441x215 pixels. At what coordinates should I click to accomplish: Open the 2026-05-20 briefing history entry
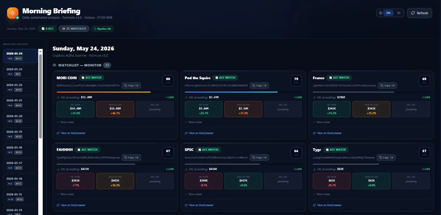click(20, 119)
